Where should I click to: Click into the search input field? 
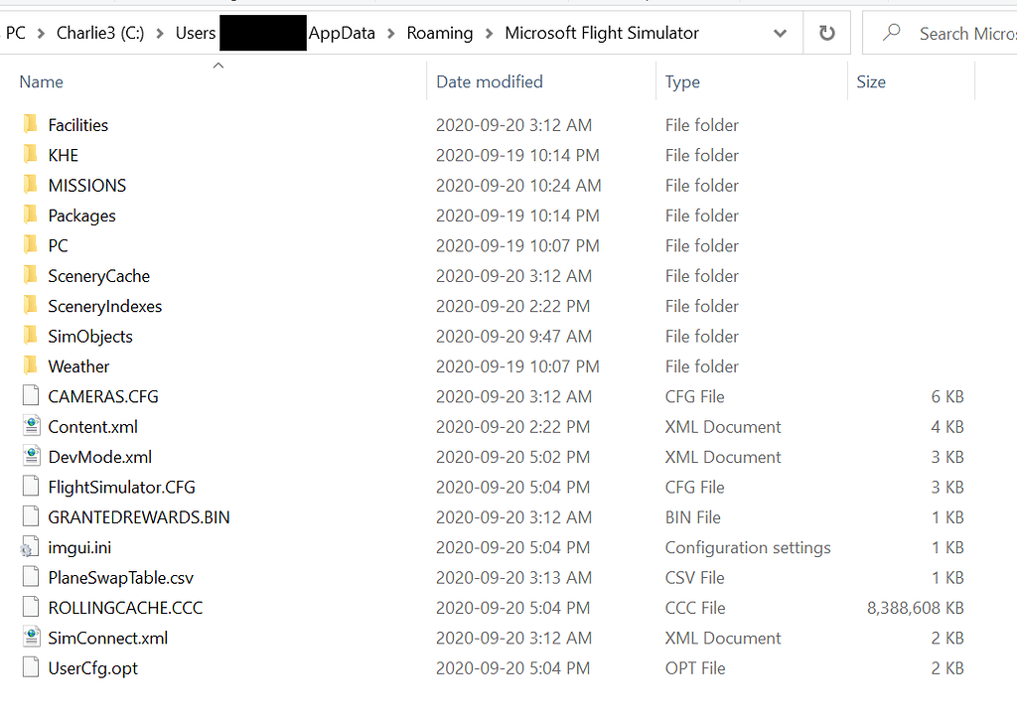pyautogui.click(x=963, y=33)
